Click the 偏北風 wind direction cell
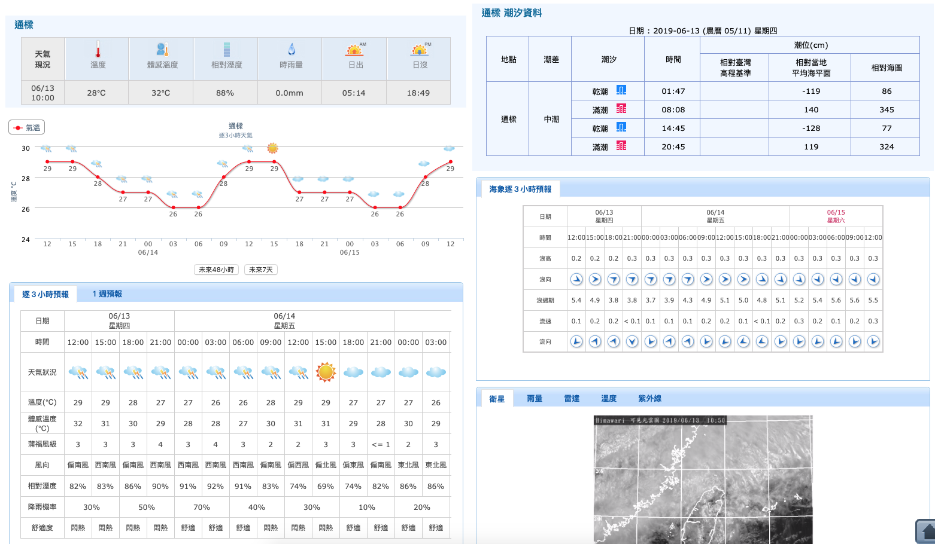 point(326,464)
